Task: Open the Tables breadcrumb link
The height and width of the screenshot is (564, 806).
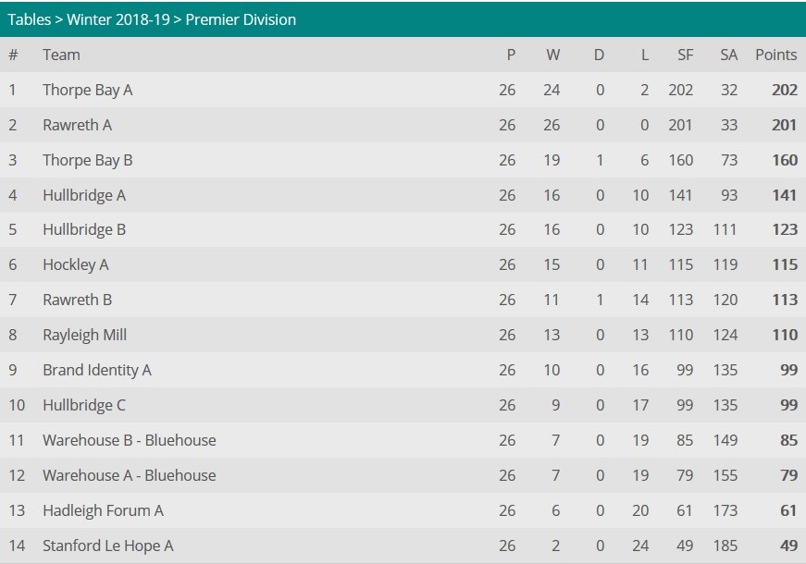Action: point(30,19)
